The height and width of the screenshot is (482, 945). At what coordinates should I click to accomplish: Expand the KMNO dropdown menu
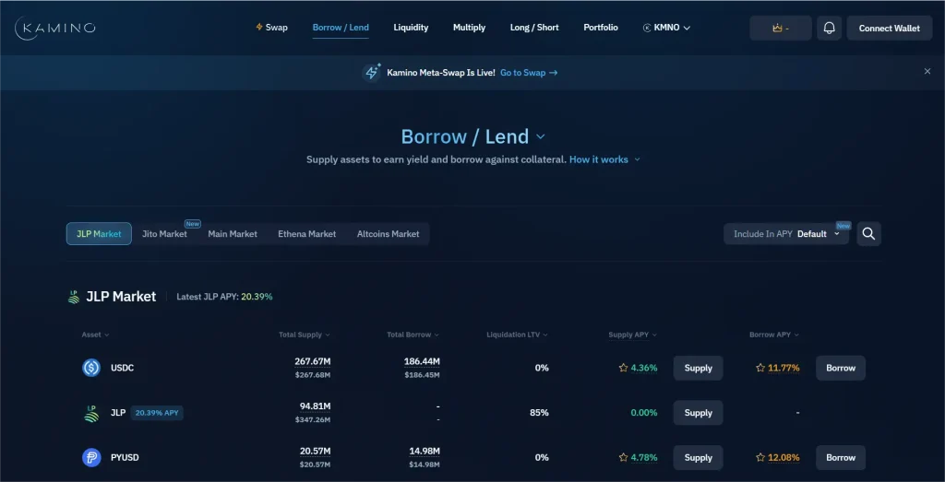[x=666, y=28]
